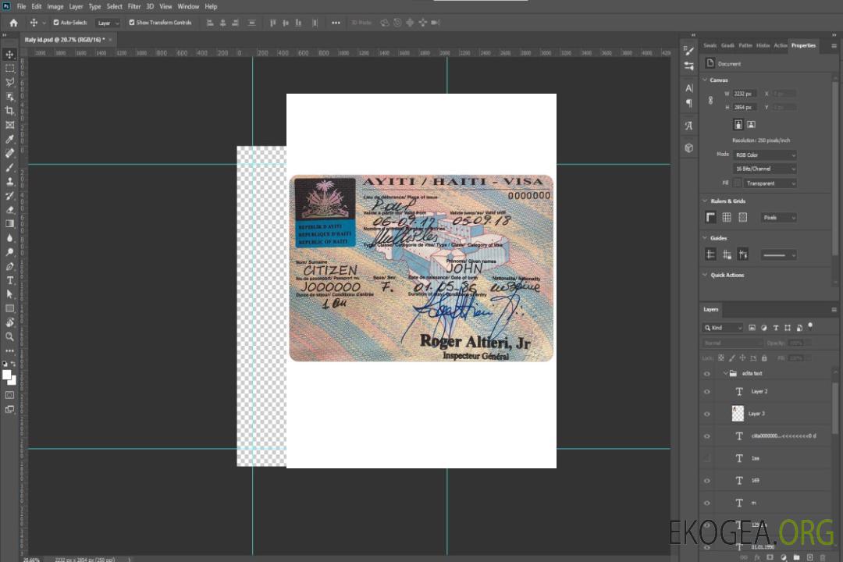Image resolution: width=843 pixels, height=562 pixels.
Task: Toggle grid icon in Rulers & Grids
Action: 727,217
